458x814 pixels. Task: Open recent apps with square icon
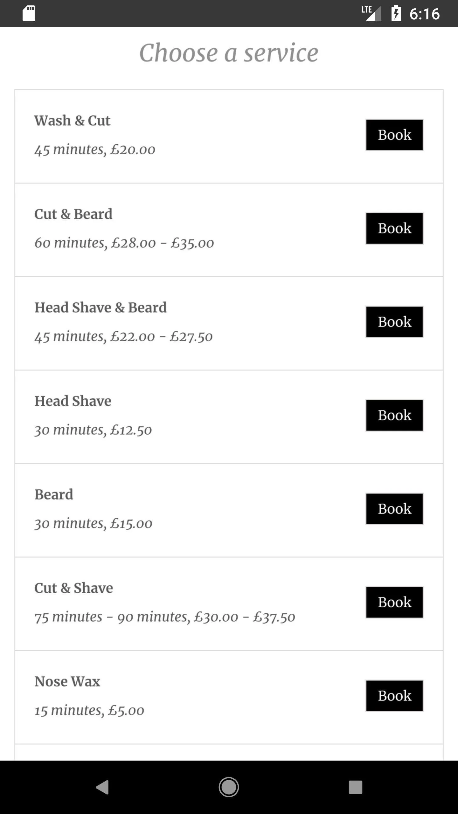click(355, 787)
